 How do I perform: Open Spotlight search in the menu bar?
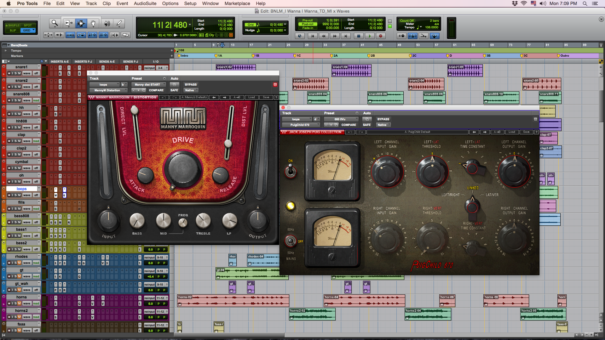tap(585, 3)
